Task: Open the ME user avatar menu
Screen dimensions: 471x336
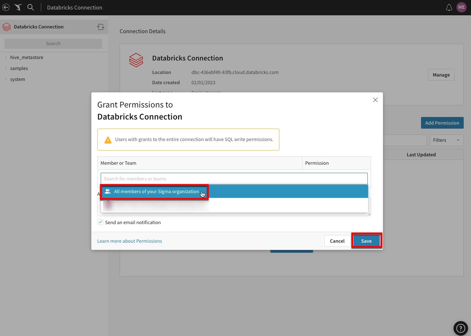Action: (462, 7)
